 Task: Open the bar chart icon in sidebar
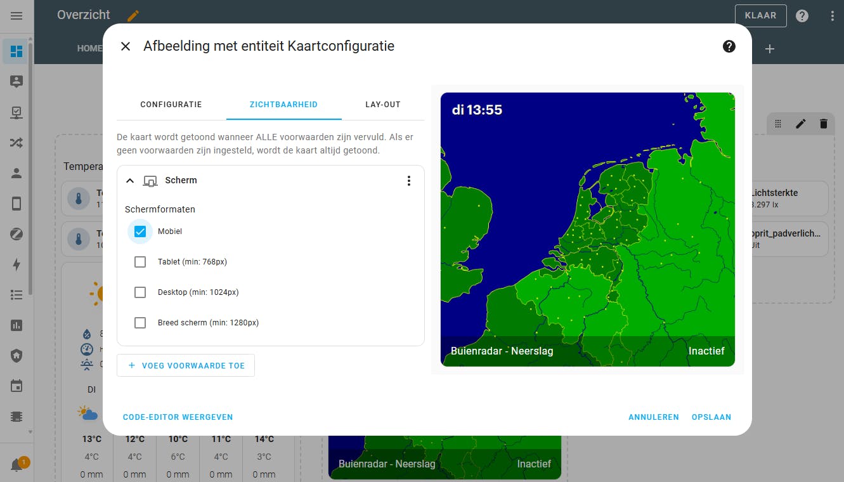[x=16, y=325]
